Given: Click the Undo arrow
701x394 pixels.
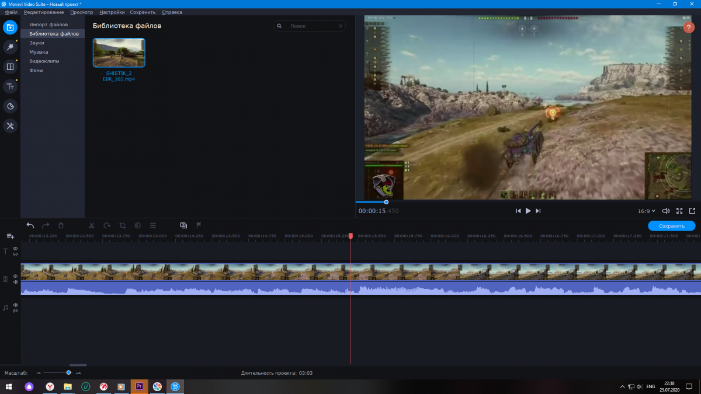Looking at the screenshot, I should pyautogui.click(x=30, y=225).
